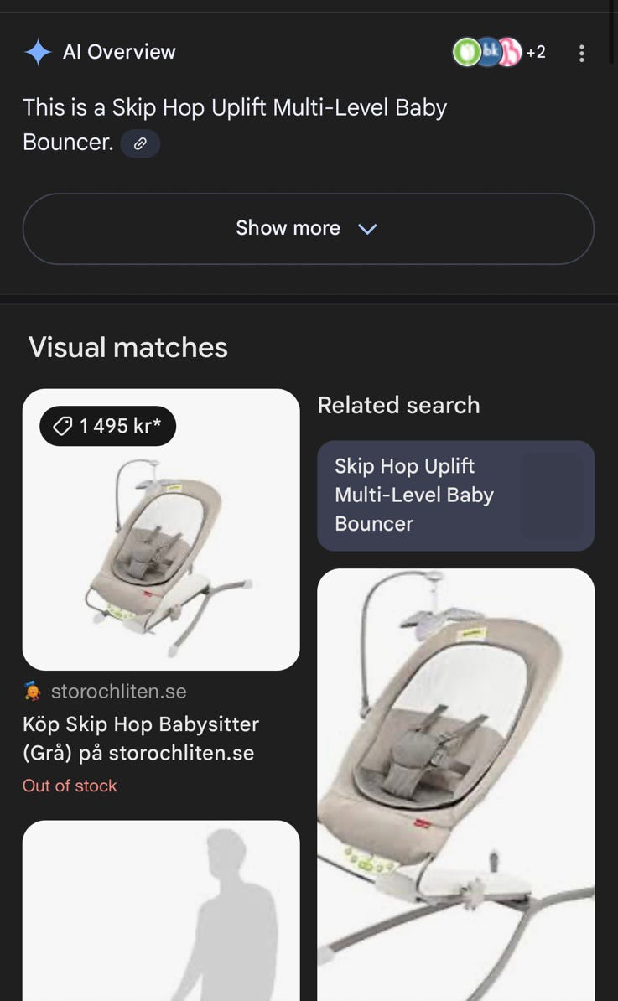The width and height of the screenshot is (618, 1001).
Task: Click the AI Overview title text
Action: [x=119, y=52]
